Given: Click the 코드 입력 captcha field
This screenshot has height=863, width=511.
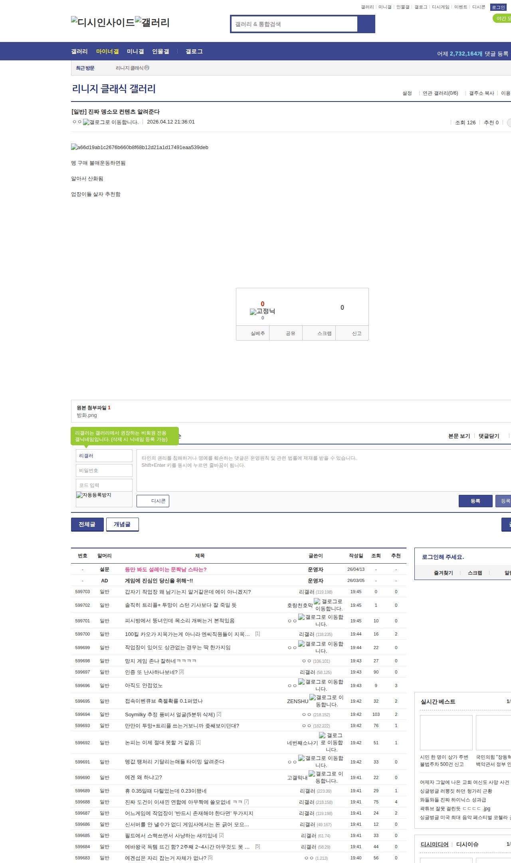Looking at the screenshot, I should click(104, 485).
